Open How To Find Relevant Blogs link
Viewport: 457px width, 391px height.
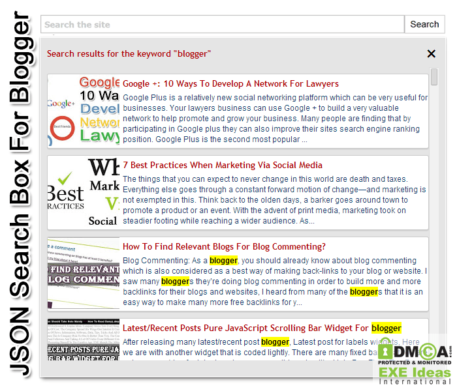224,247
